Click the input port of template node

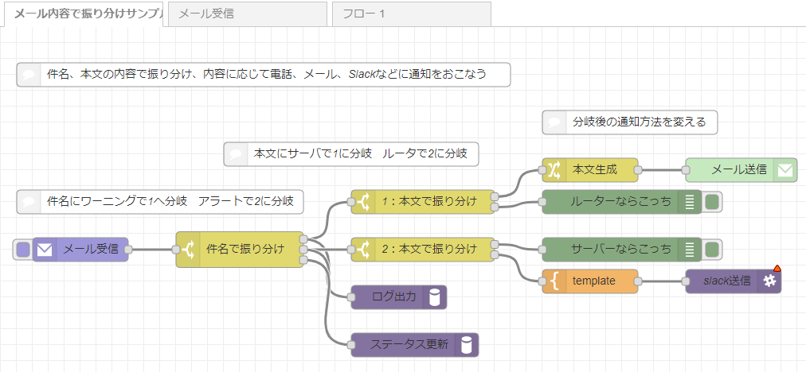point(542,281)
